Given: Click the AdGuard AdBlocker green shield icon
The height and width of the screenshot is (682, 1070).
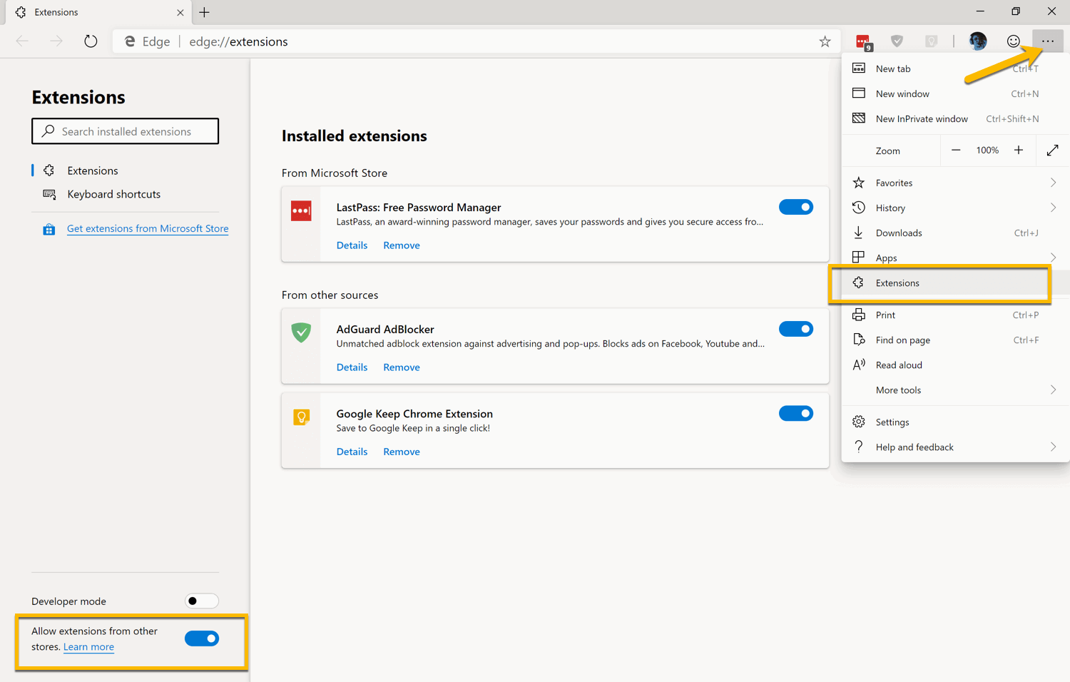Looking at the screenshot, I should [x=301, y=332].
